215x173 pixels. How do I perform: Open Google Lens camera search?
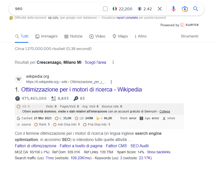click(x=185, y=9)
